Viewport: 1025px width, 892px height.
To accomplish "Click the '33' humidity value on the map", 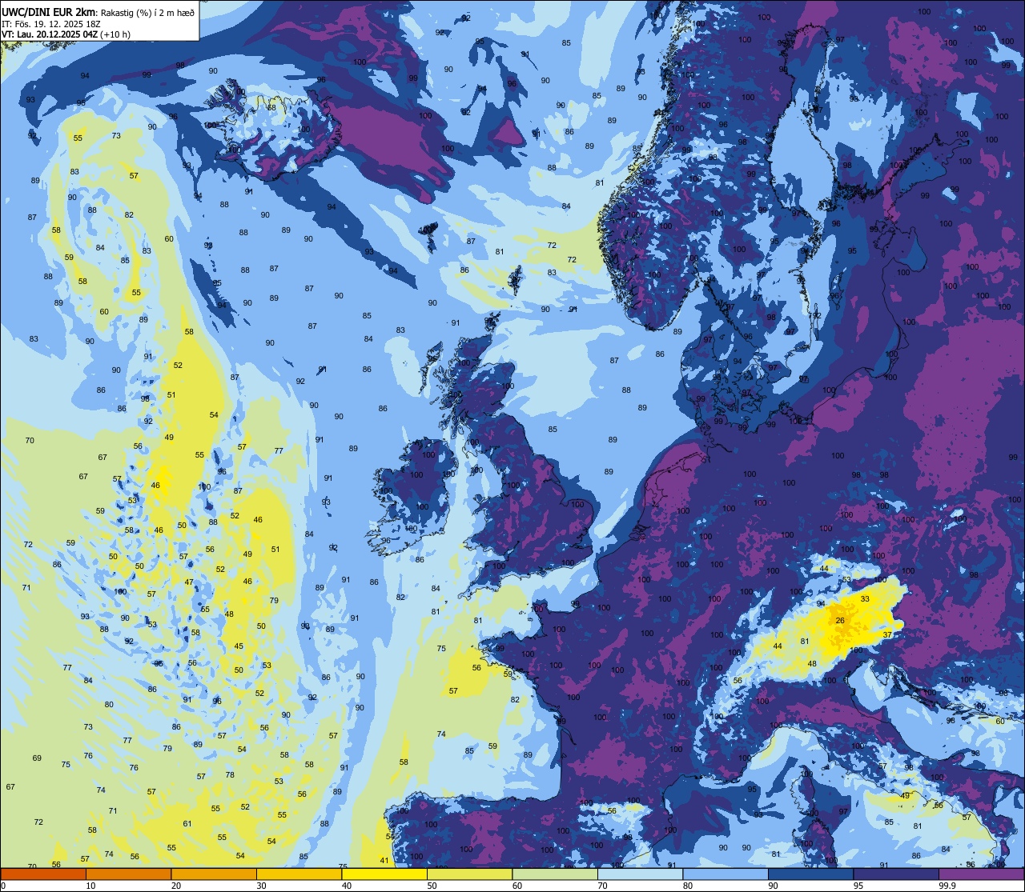I will (865, 598).
